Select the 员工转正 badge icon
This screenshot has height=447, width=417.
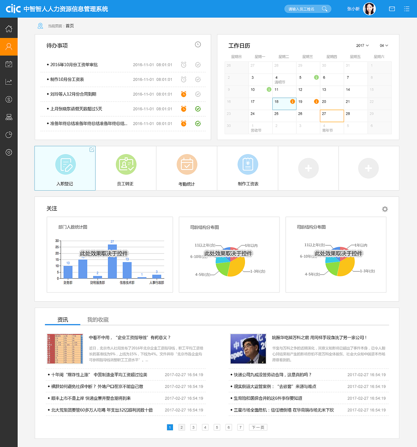[x=126, y=165]
